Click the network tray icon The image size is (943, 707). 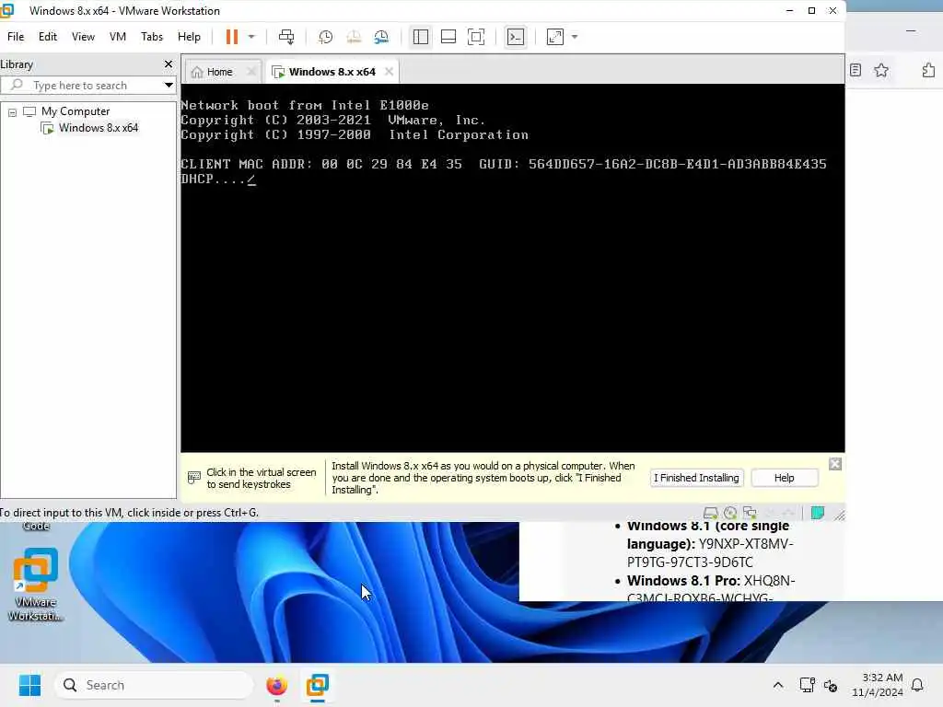[x=807, y=685]
